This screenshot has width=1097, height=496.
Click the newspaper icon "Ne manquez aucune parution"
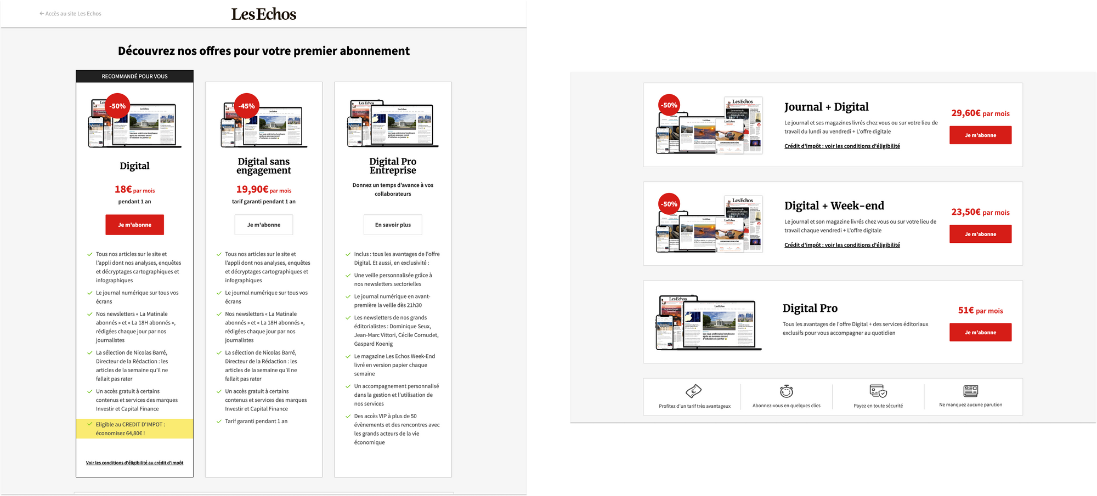pyautogui.click(x=970, y=391)
